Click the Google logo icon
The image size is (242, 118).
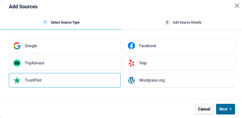click(x=17, y=46)
